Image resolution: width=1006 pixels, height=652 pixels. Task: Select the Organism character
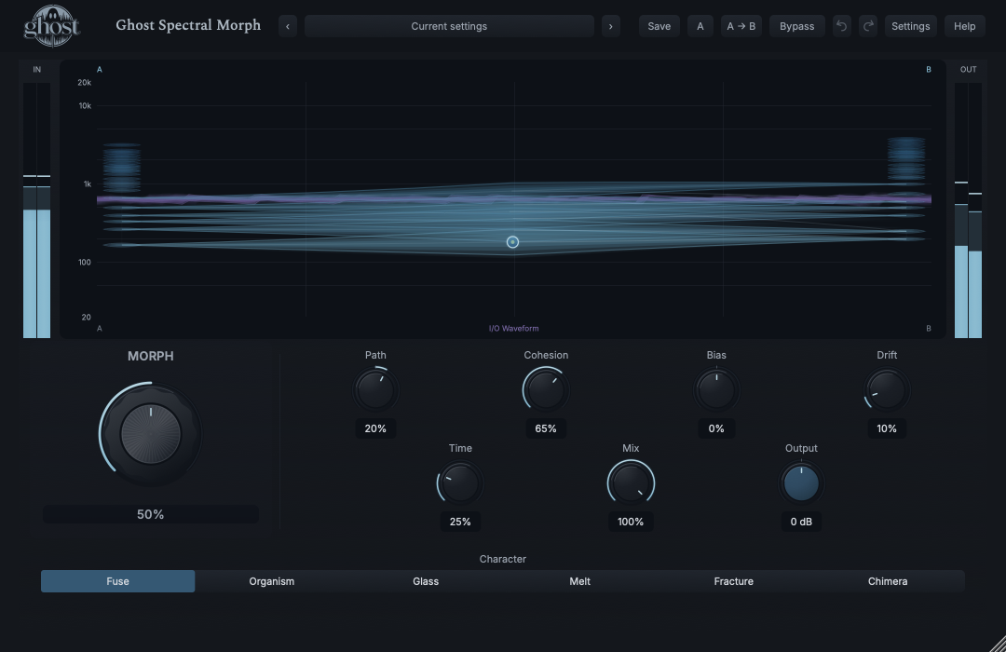pyautogui.click(x=272, y=581)
